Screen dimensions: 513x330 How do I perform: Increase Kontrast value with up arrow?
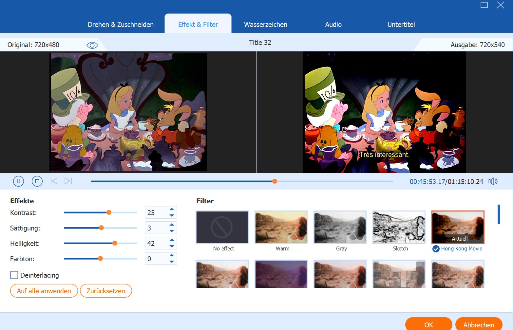(172, 209)
